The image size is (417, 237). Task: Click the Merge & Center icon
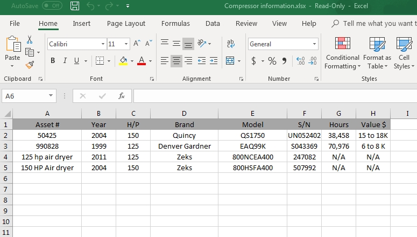(x=230, y=61)
